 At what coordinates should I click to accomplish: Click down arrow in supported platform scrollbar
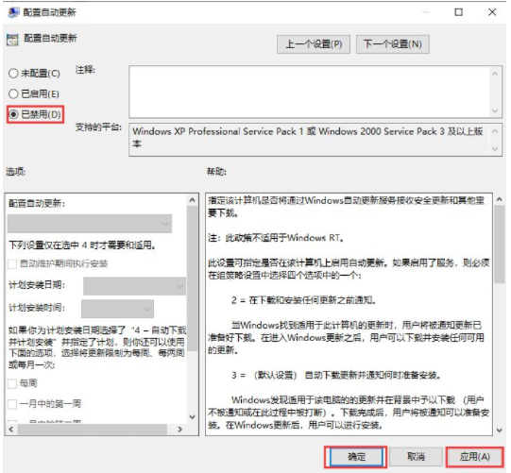495,149
